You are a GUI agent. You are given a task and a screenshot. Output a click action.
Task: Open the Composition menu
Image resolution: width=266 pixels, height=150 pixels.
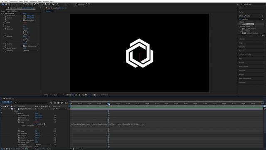click(13, 1)
